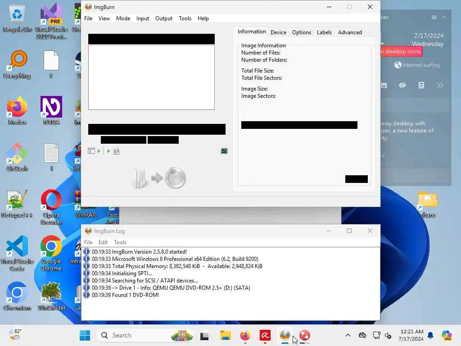Collapse the desktop widget with the up chevron
This screenshot has height=346, width=461.
tap(444, 18)
